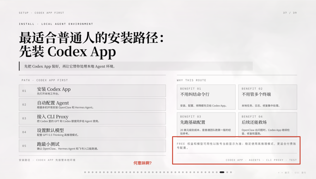Open Benefit 01 不用纠结命令行 card

tap(206, 97)
